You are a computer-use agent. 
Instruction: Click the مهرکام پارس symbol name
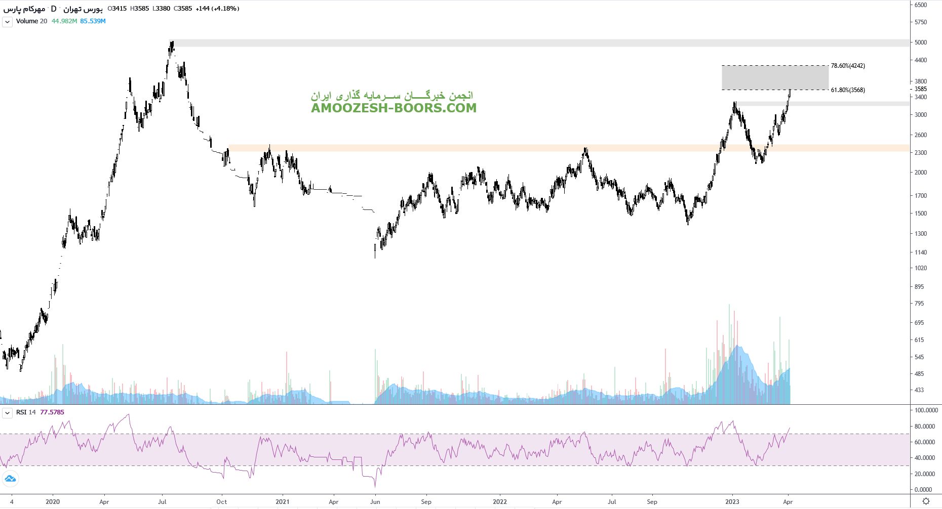click(x=24, y=9)
